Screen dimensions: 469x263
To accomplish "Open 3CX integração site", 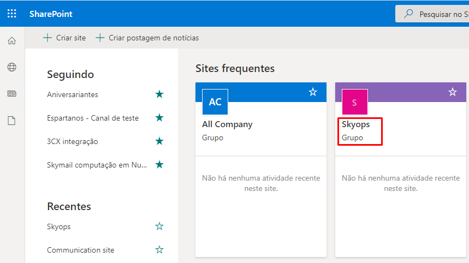I will click(x=73, y=141).
